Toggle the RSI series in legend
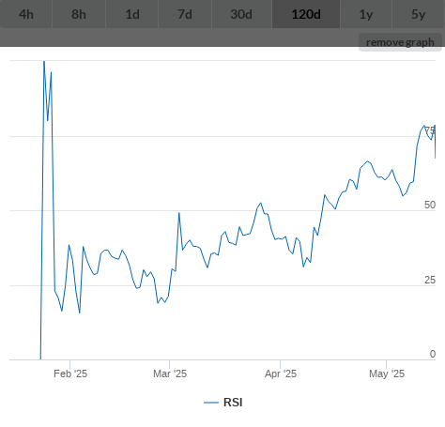The height and width of the screenshot is (427, 445). 233,403
